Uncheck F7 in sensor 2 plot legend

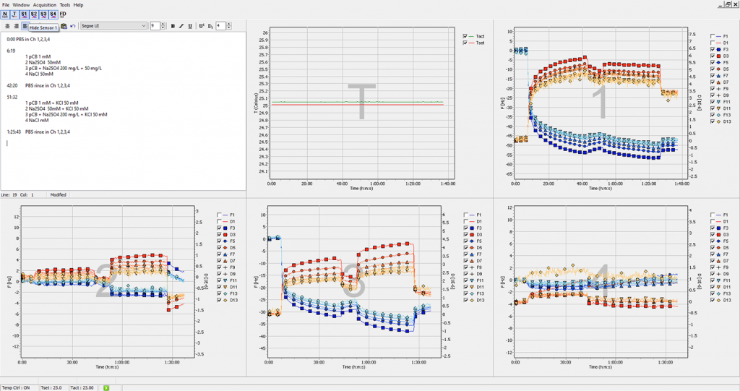(220, 254)
